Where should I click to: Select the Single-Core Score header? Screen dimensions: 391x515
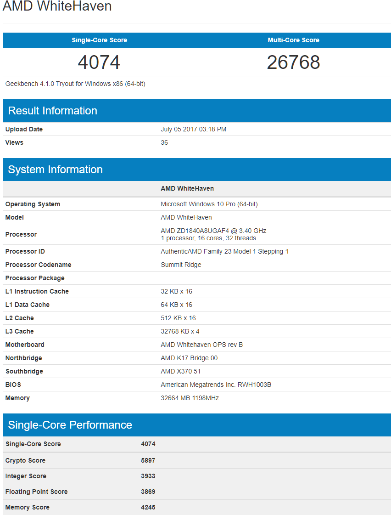pyautogui.click(x=99, y=40)
